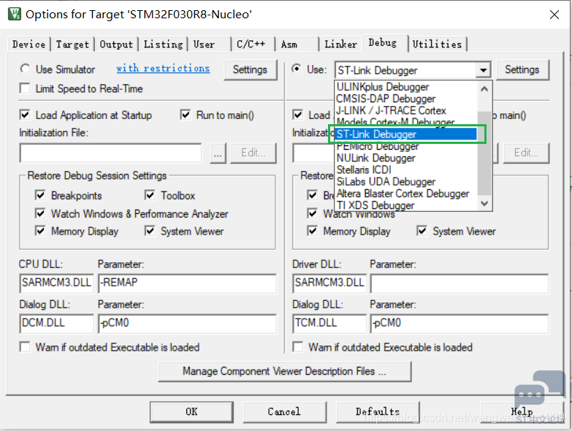The height and width of the screenshot is (431, 572).
Task: Toggle debugger-side Memory Display checkbox
Action: (312, 231)
